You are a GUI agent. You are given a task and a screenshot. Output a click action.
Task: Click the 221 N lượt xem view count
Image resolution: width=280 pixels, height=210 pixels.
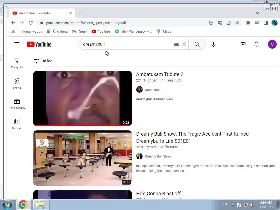pos(147,80)
